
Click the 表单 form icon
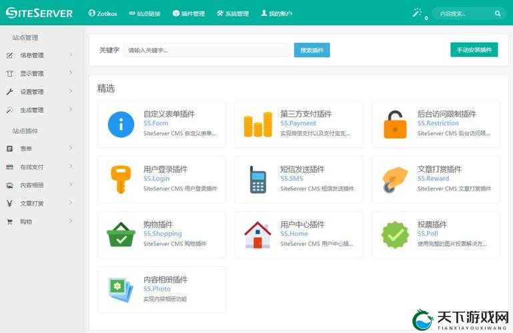(x=10, y=149)
